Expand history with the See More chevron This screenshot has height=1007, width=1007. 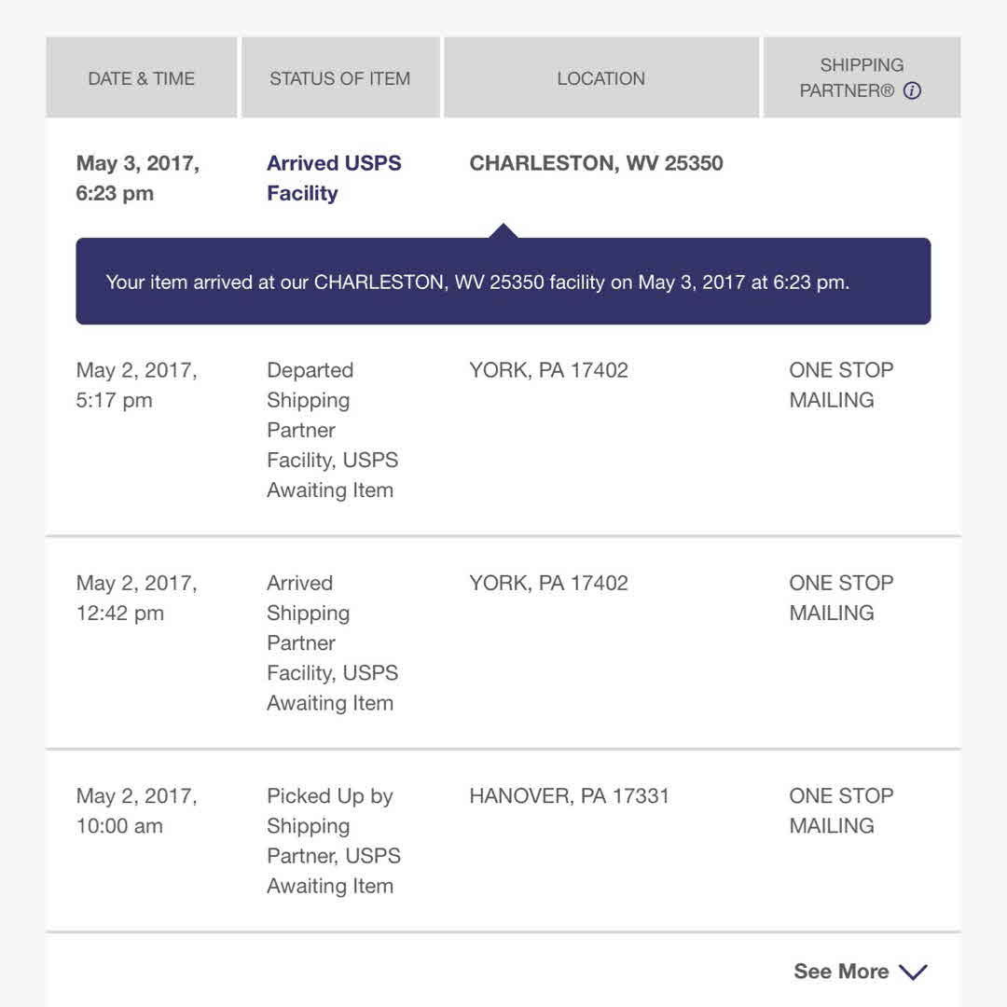click(913, 972)
